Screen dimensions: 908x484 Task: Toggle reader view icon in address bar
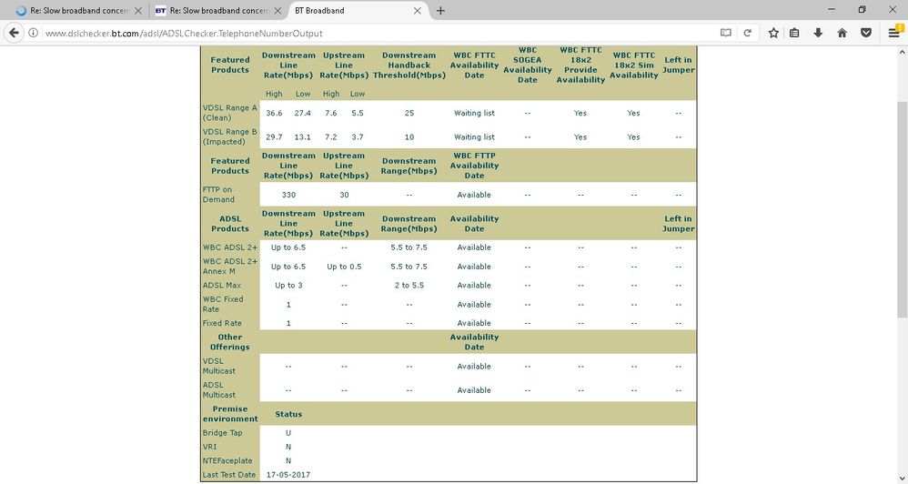click(x=725, y=33)
